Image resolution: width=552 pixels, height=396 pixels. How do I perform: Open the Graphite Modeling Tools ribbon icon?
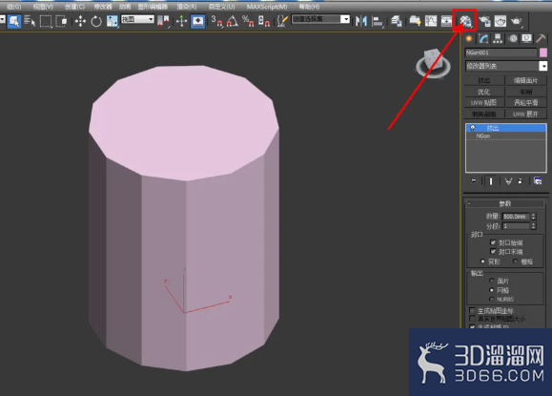(415, 21)
